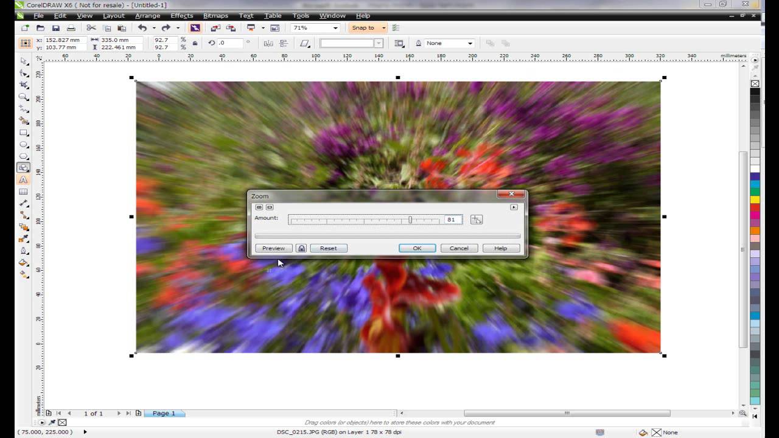
Task: Click the Save disk icon
Action: [55, 28]
